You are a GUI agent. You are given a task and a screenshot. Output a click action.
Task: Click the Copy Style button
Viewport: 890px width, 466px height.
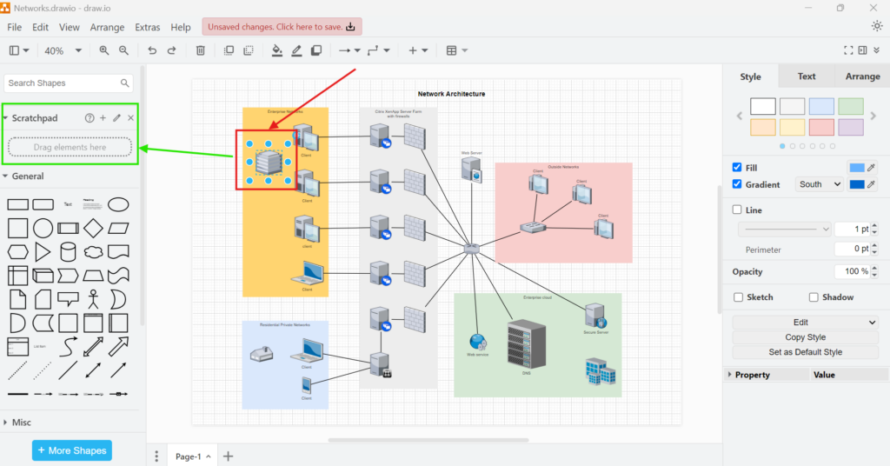click(x=805, y=337)
